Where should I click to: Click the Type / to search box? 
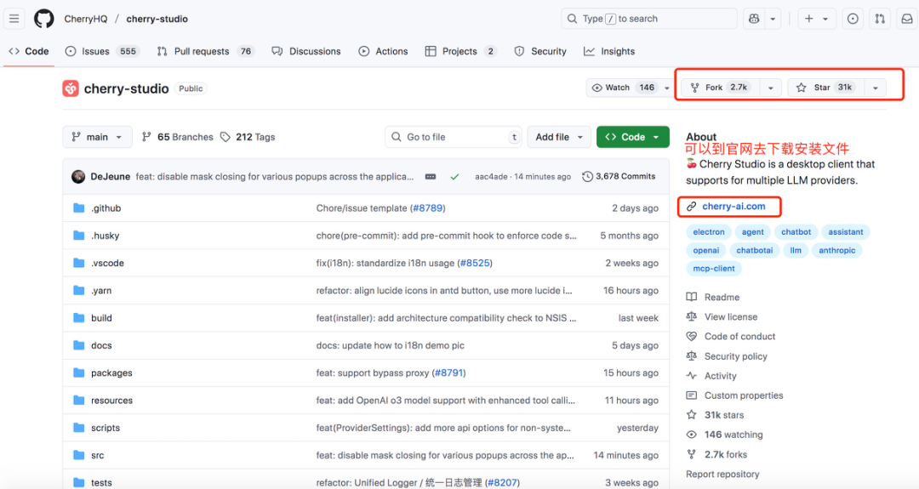pyautogui.click(x=648, y=19)
